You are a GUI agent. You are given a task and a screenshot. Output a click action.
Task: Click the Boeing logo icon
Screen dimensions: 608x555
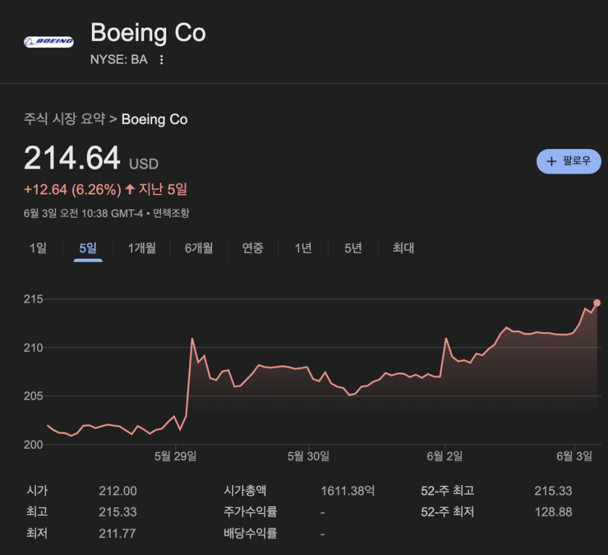48,42
